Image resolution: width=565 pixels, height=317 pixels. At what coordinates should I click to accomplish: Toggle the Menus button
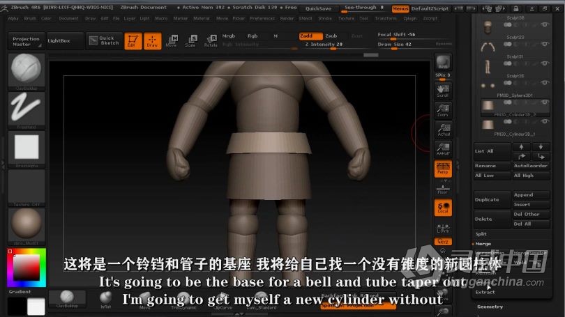(x=400, y=8)
